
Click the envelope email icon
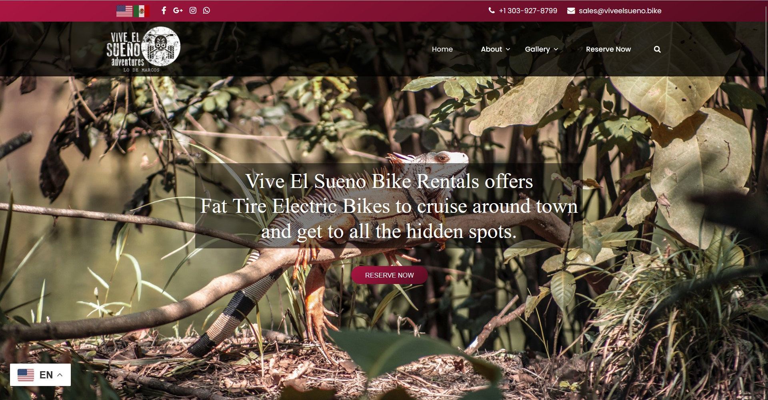pos(571,11)
